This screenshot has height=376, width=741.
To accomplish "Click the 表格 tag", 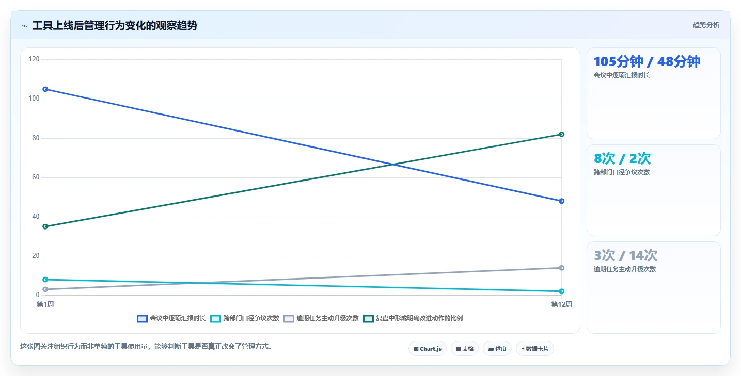I will (x=465, y=349).
